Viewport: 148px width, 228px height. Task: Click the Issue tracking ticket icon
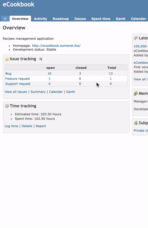point(7,59)
